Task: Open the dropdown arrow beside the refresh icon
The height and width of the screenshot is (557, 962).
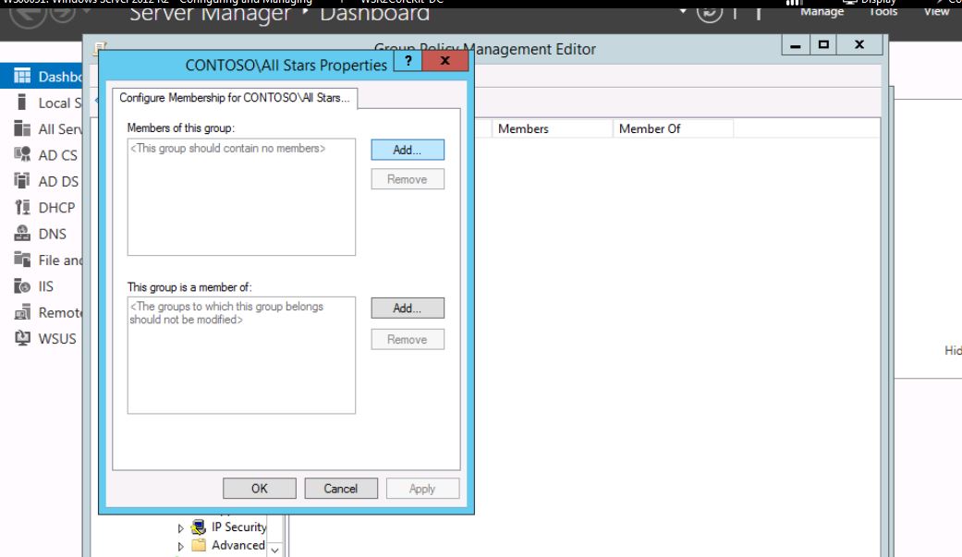Action: coord(684,11)
